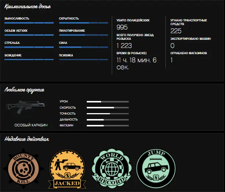Click the УРОН weapon damage bar
225x192 pixels.
[x=108, y=102]
